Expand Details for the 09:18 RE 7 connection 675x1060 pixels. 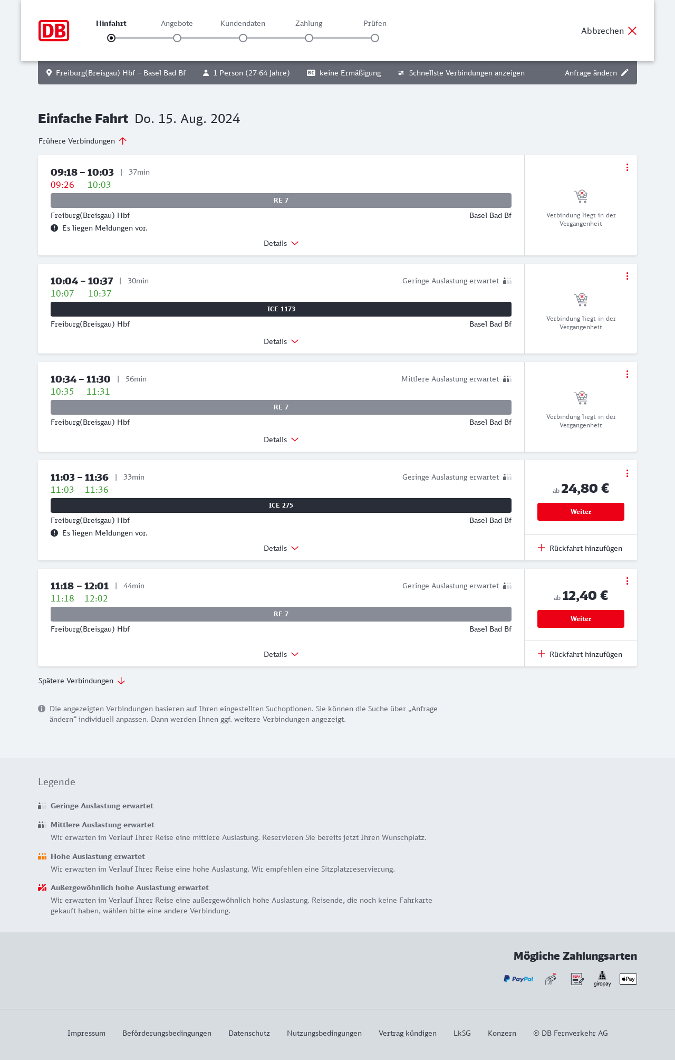pos(281,243)
